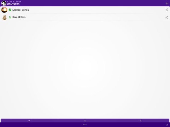Open Pete Farmer's profile avatar icon
Screen dimensions: 170x127
pyautogui.click(x=4, y=3)
